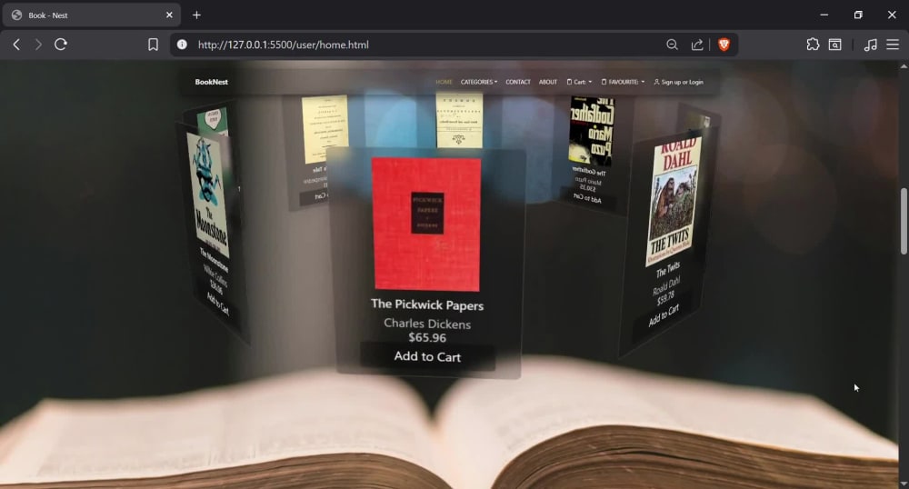Select the Book - Nest browser tab
Image resolution: width=909 pixels, height=489 pixels.
[92, 15]
